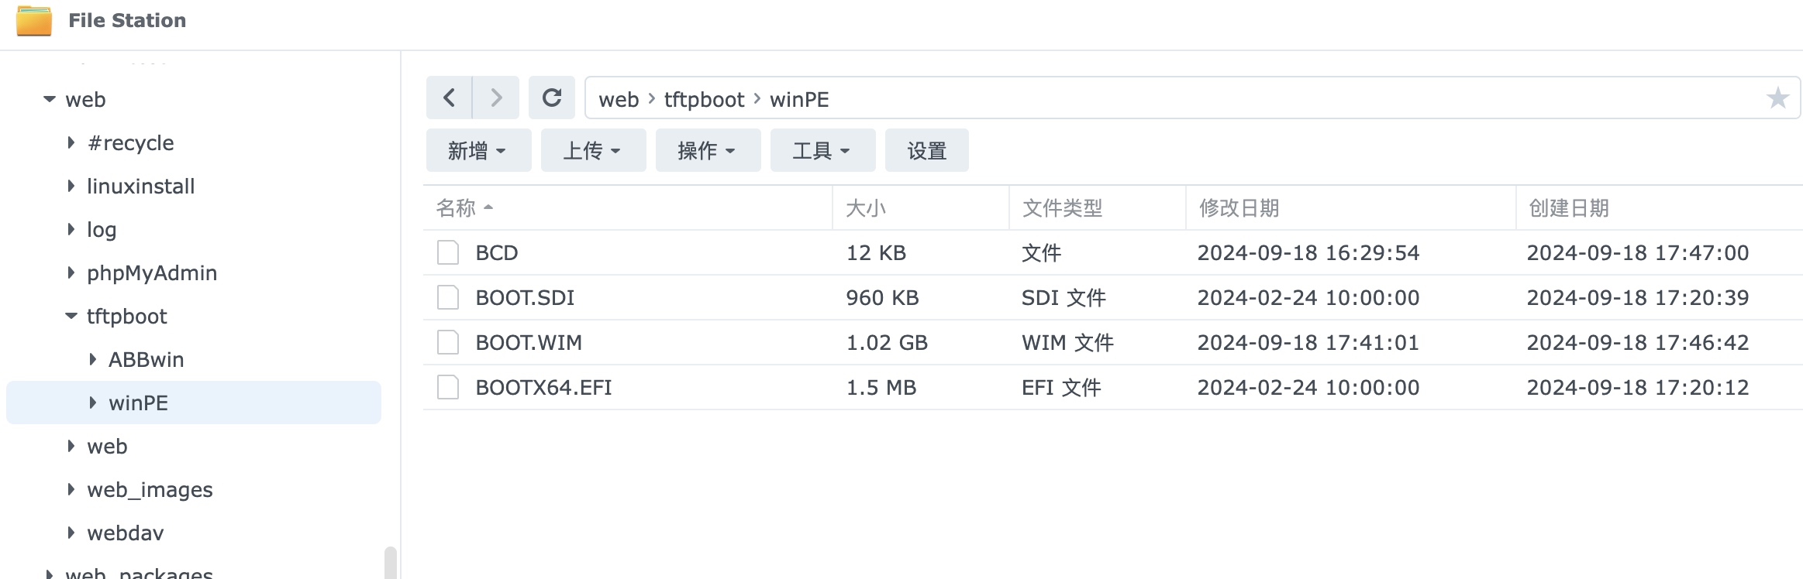Viewport: 1803px width, 579px height.
Task: Click the forward navigation arrow
Action: click(x=496, y=98)
